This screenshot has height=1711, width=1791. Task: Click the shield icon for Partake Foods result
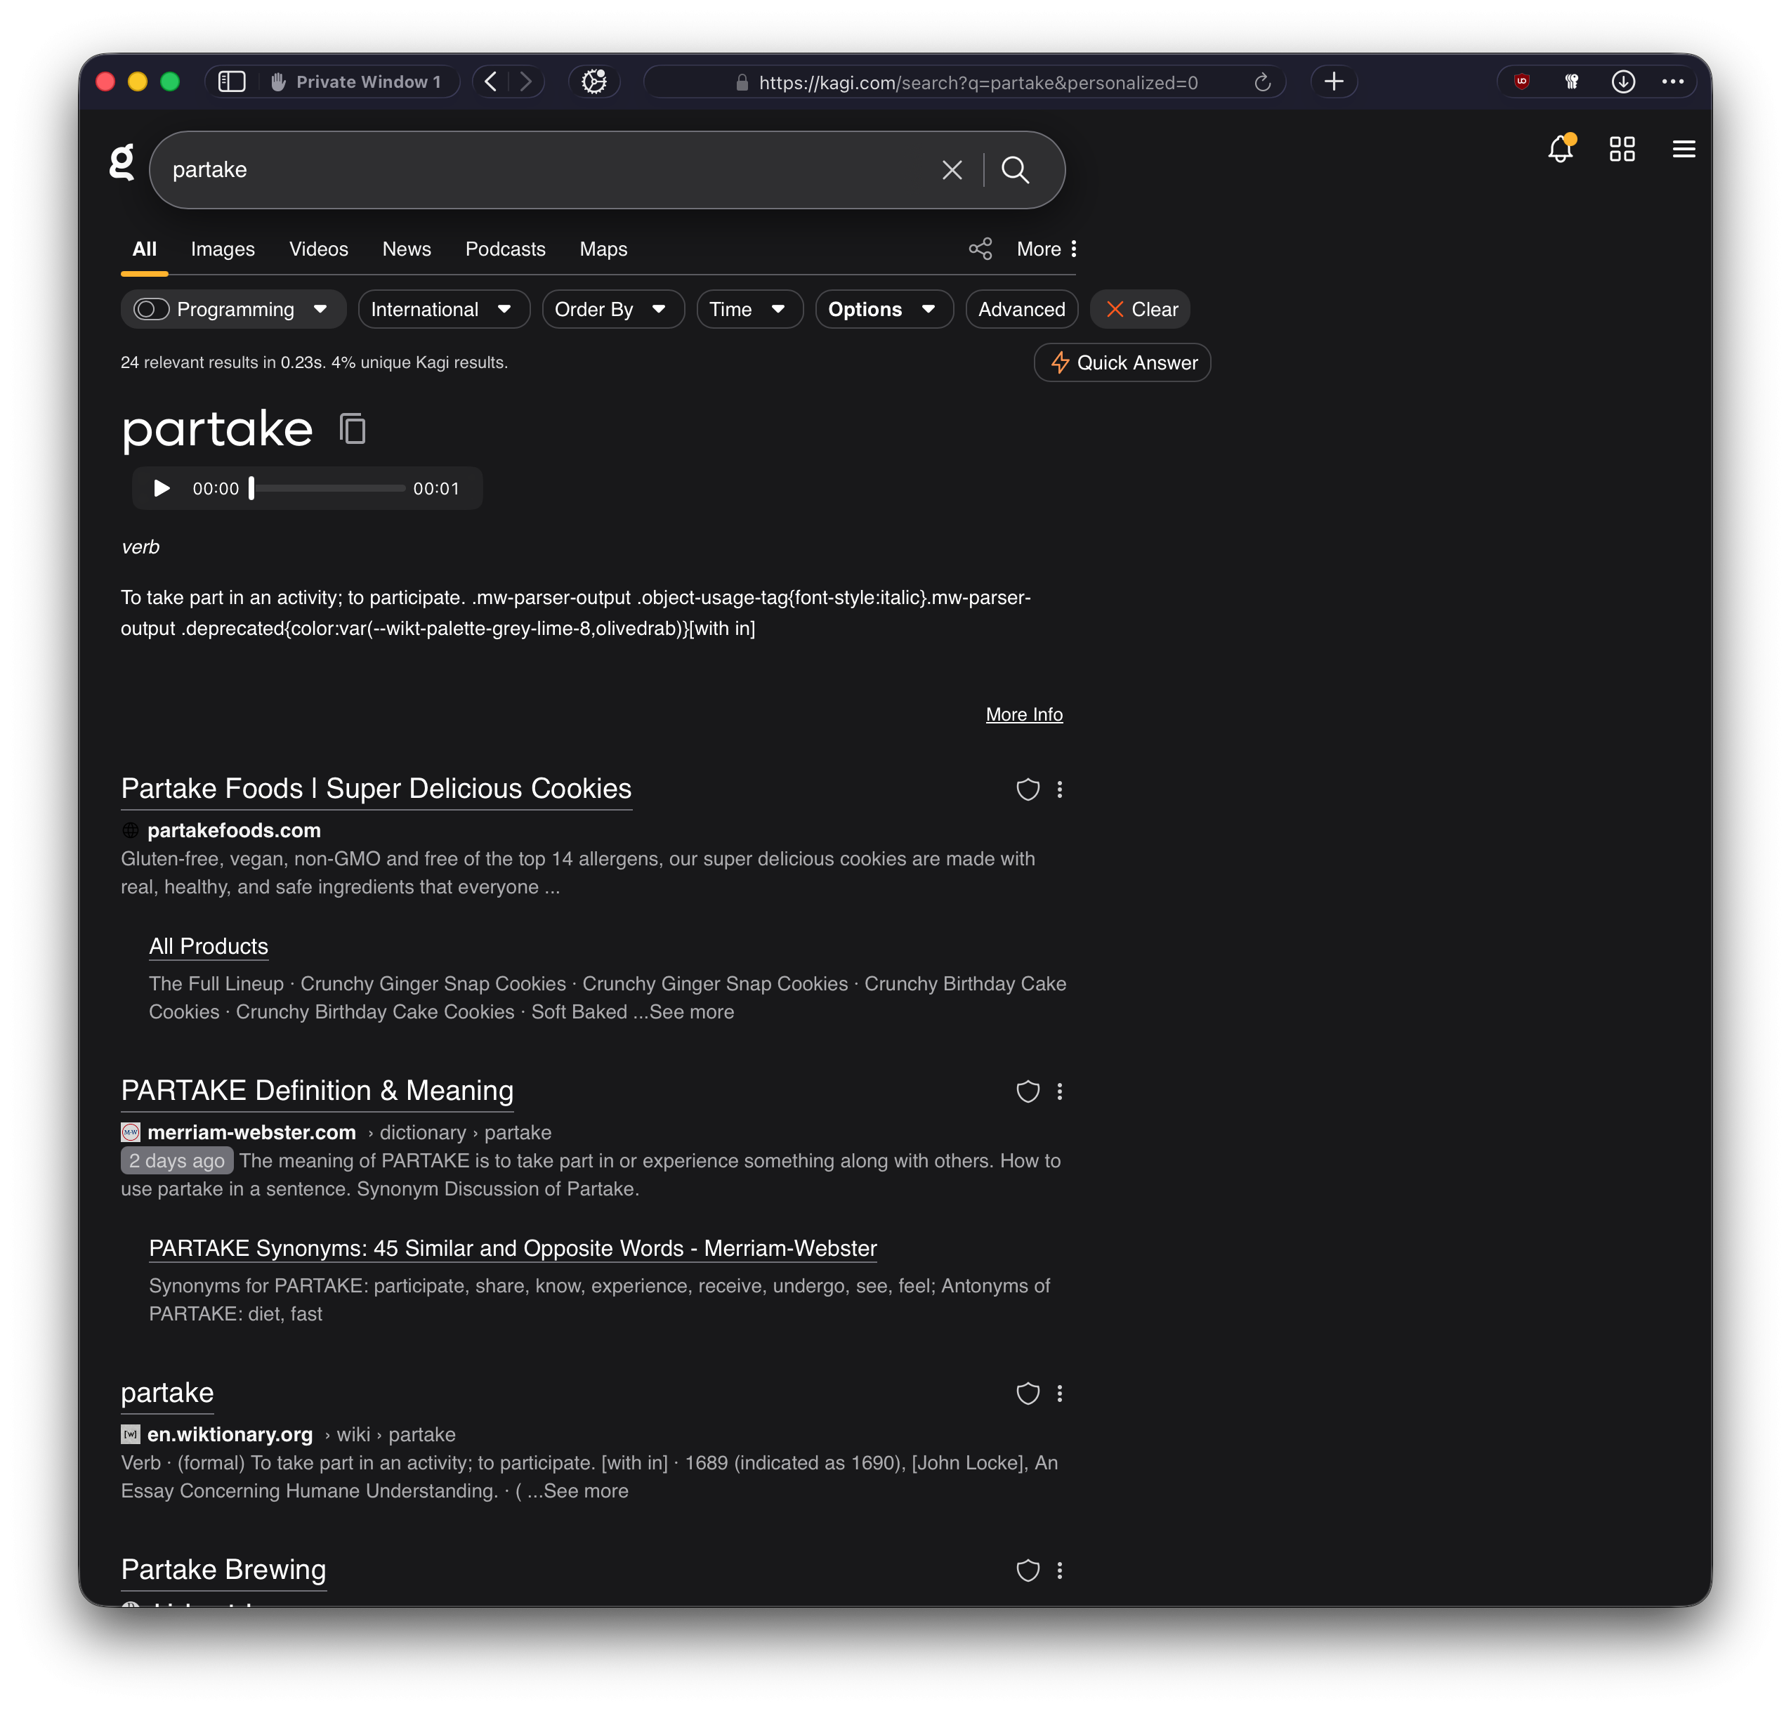1028,790
